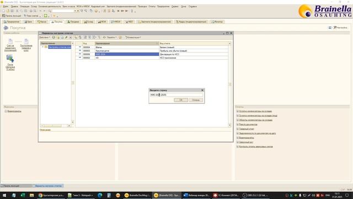The height and width of the screenshot is (199, 353).
Task: Open Windows notification center
Action: pos(347,195)
